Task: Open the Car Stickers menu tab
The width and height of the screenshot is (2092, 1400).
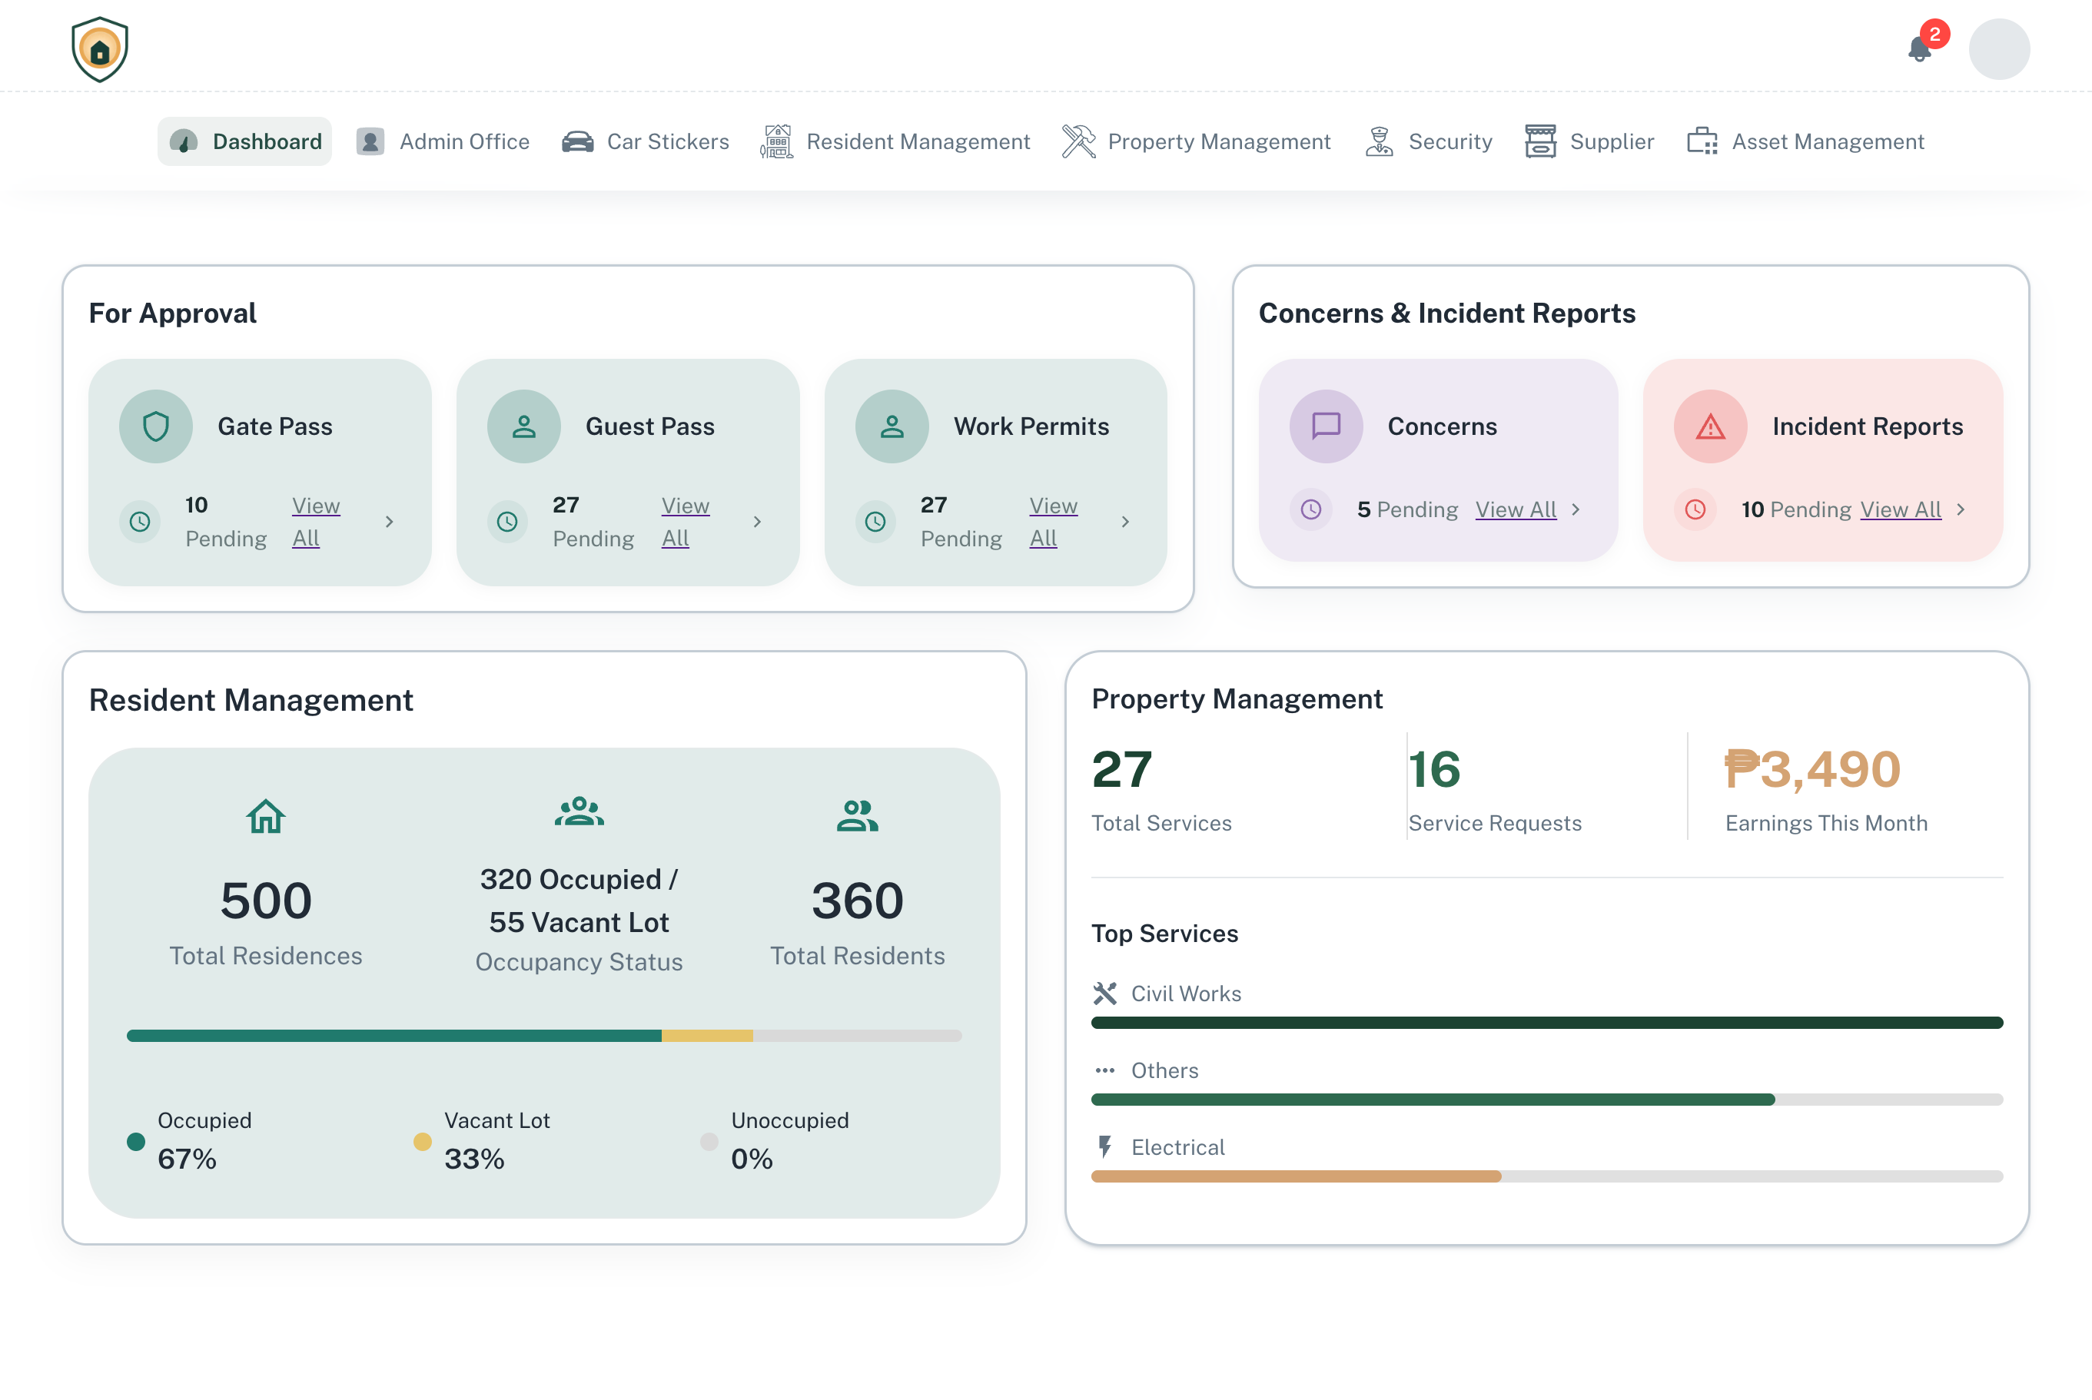Action: click(x=645, y=141)
